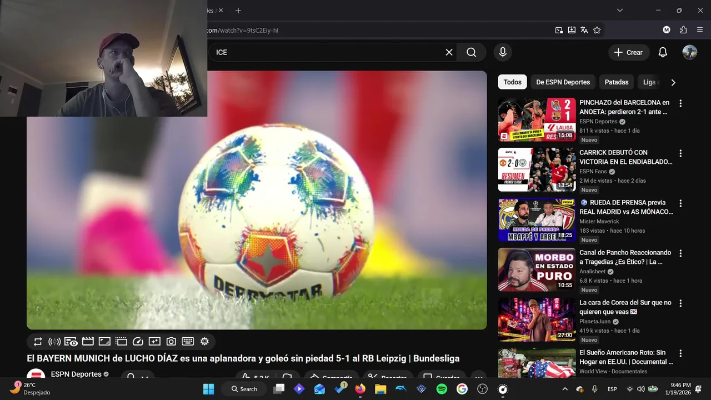The width and height of the screenshot is (711, 400).
Task: Open the pop-up player icon
Action: pos(121,342)
